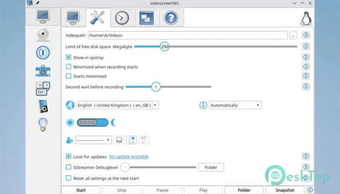The height and width of the screenshot is (194, 340).
Task: Click the Pause button
Action: coord(162,190)
